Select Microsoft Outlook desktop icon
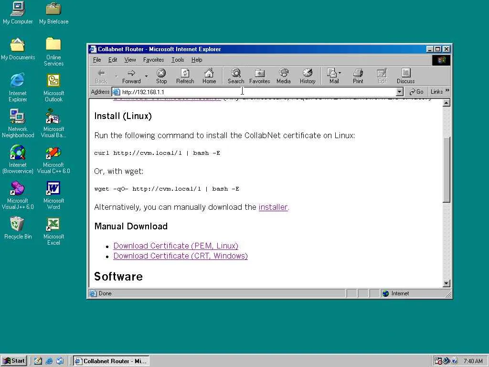Image resolution: width=489 pixels, height=367 pixels. pos(53,88)
